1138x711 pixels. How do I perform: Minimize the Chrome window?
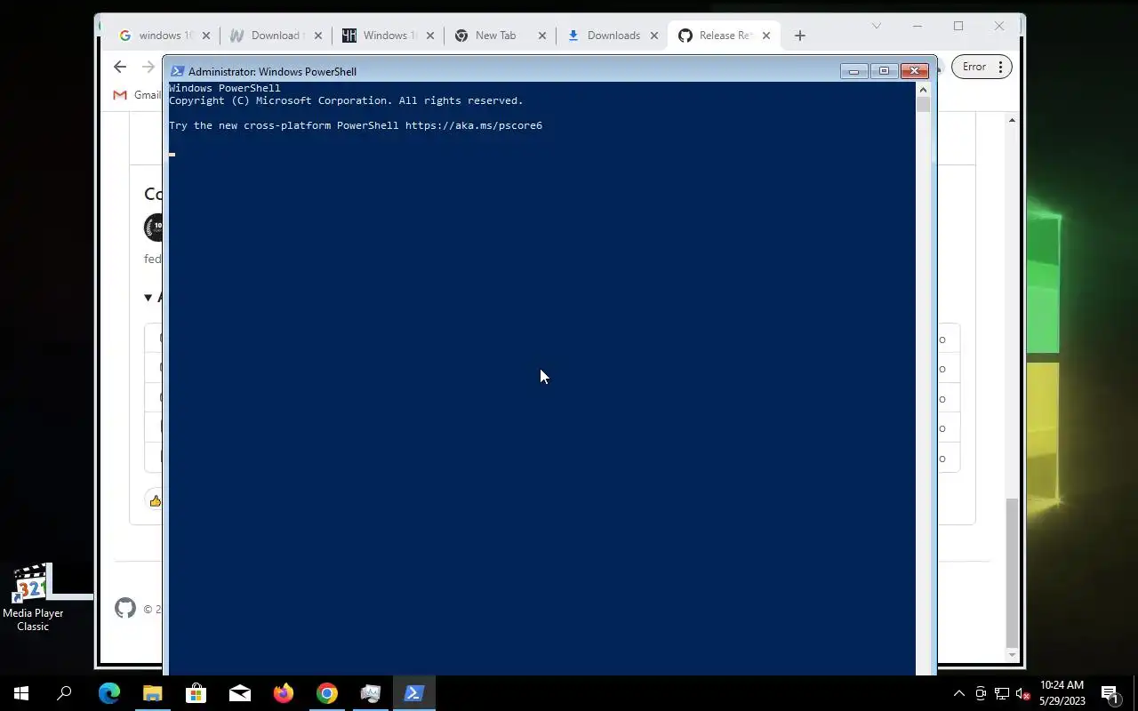click(918, 26)
